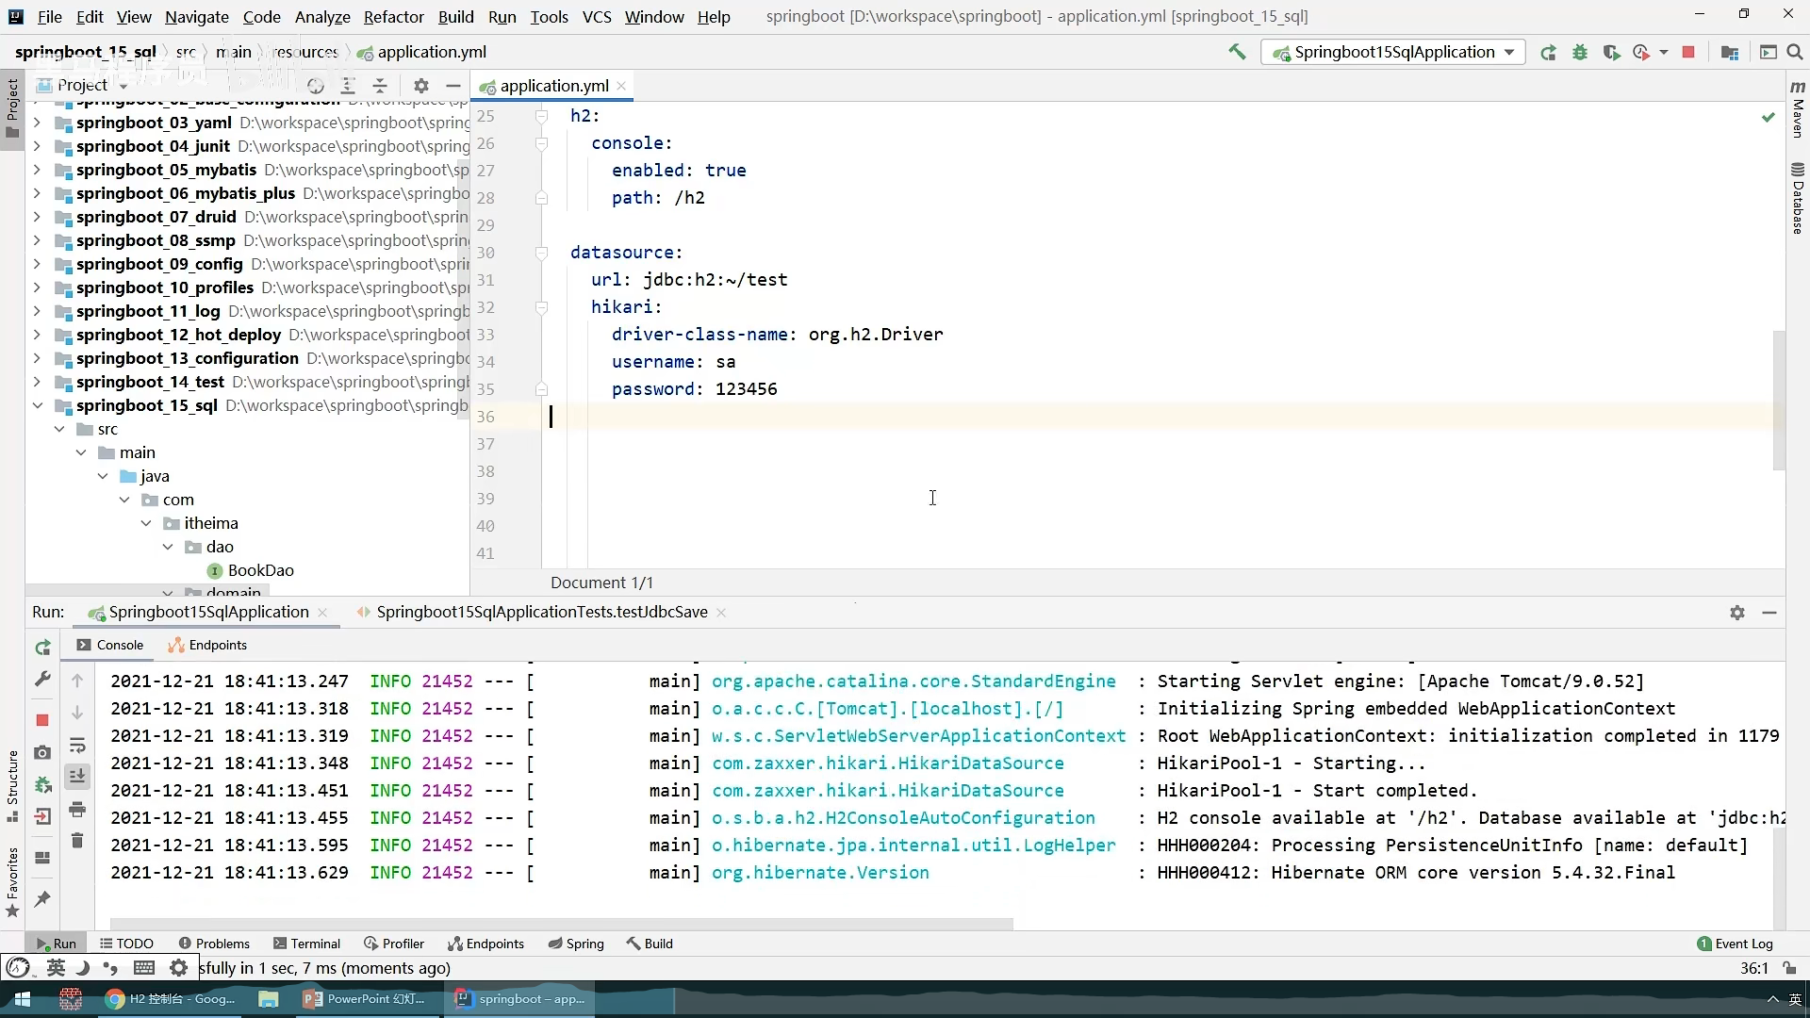Print console output using printer icon
Screen dimensions: 1810x1018
(77, 810)
